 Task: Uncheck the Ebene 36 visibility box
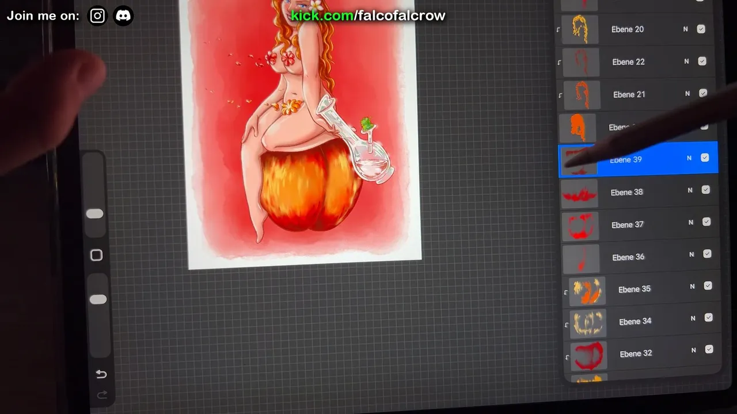coord(707,254)
